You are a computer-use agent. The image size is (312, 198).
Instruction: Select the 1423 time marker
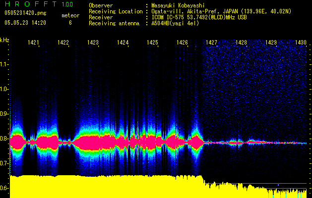click(93, 43)
